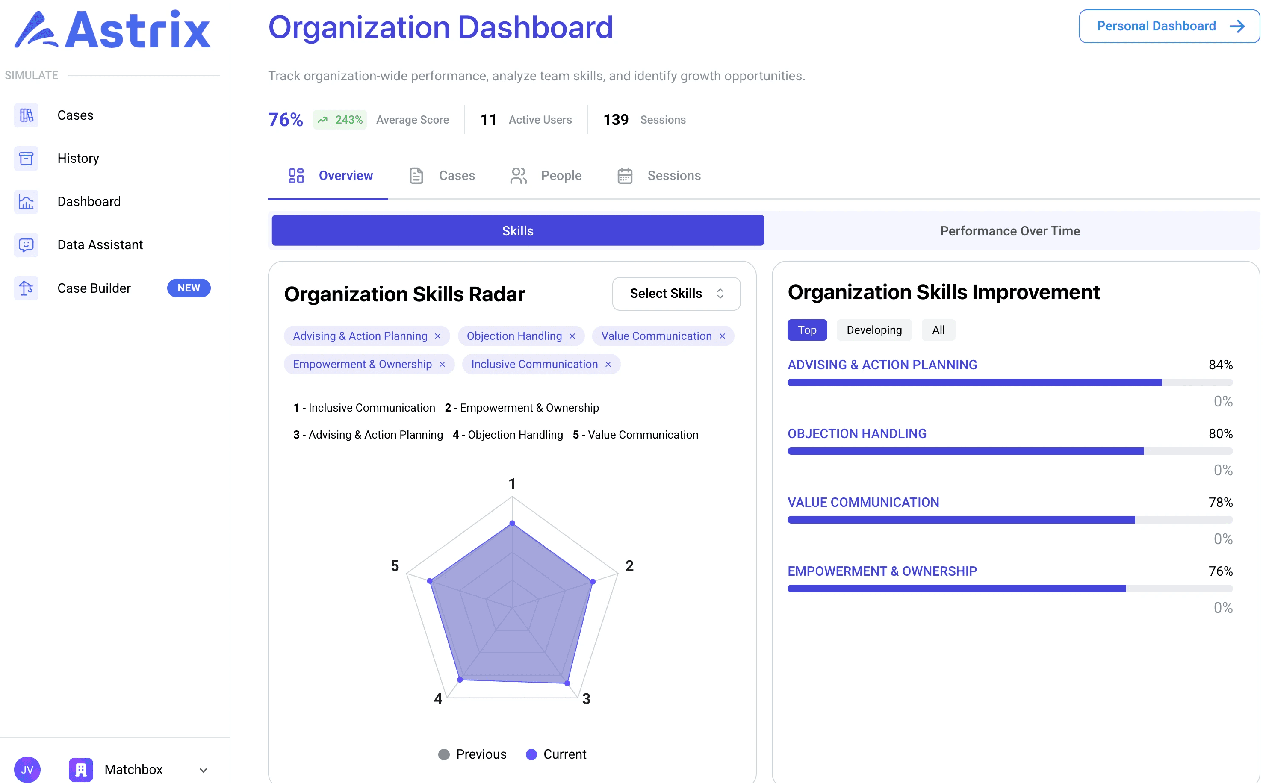Click the Case Builder crane icon
Viewport: 1263px width, 783px height.
(26, 288)
